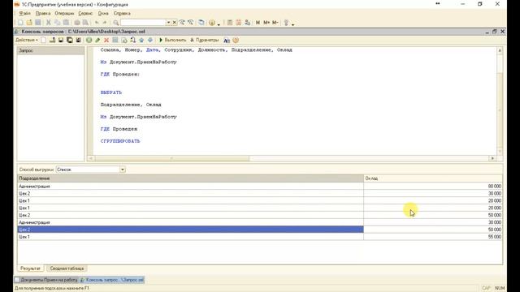The width and height of the screenshot is (520, 292).
Task: Click the editor horizontal scrollbar thumb
Action: click(171, 159)
